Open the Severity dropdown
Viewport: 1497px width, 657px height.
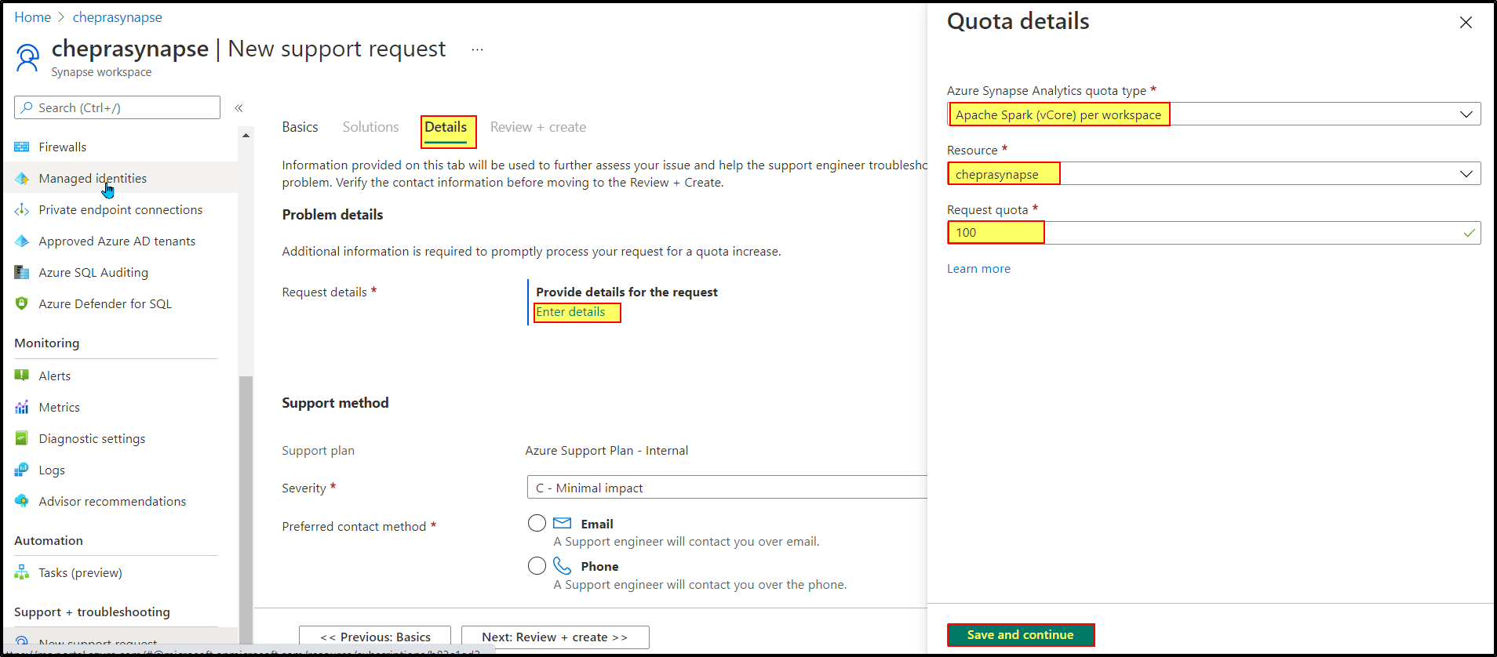pyautogui.click(x=727, y=488)
